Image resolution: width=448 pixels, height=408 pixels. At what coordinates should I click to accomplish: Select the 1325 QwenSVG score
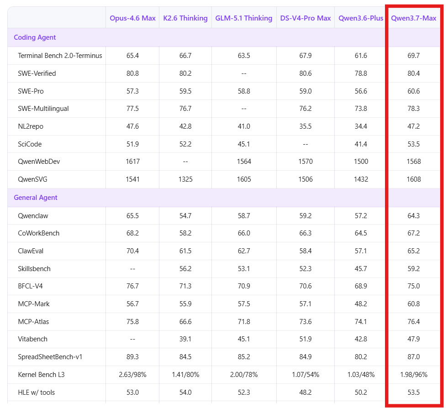(185, 179)
